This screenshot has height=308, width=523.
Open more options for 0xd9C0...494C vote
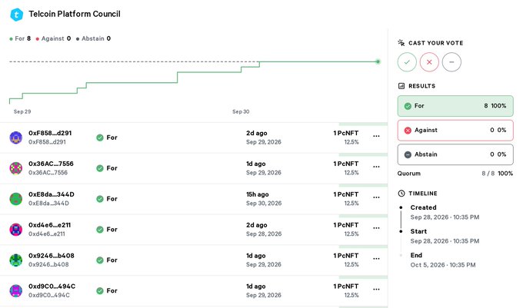(376, 289)
